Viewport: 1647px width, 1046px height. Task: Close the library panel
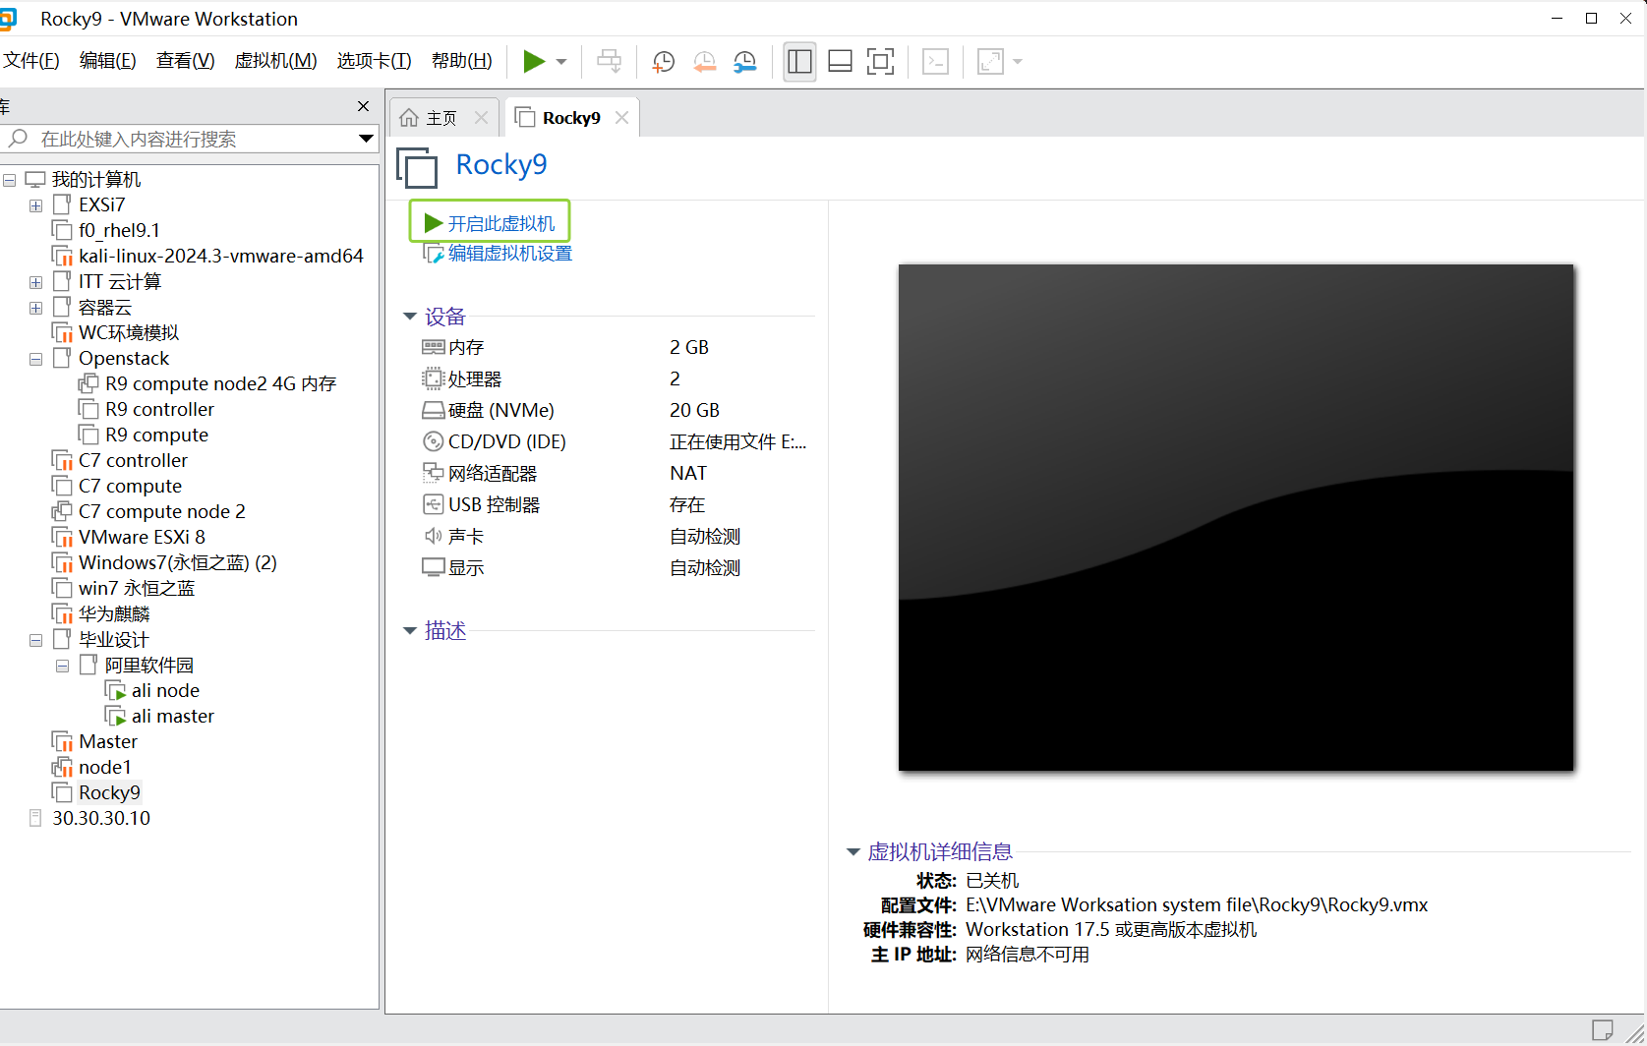click(363, 106)
